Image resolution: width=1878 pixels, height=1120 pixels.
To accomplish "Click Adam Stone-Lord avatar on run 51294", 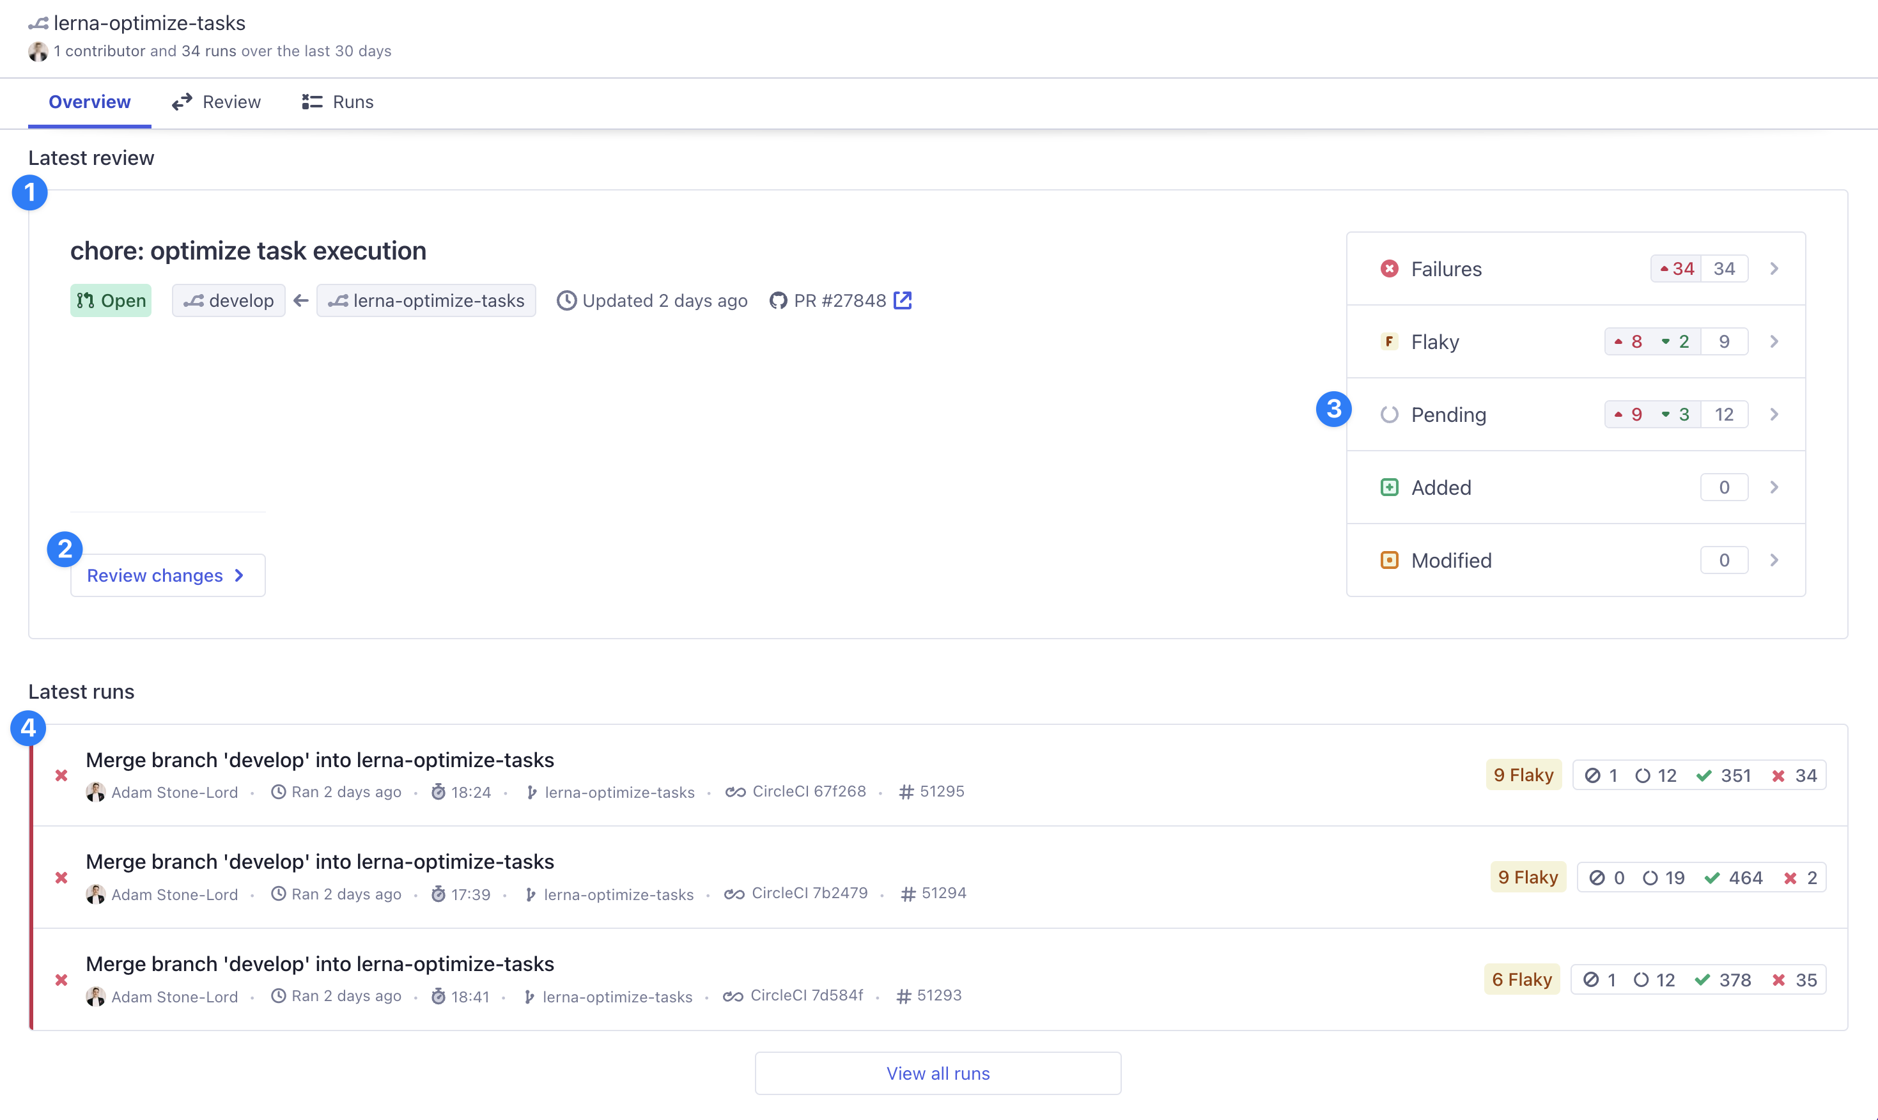I will point(96,894).
